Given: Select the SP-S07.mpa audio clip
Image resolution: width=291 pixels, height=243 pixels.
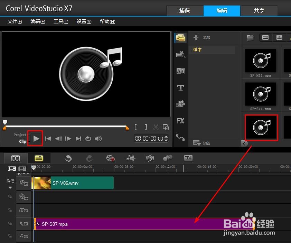Looking at the screenshot, I should (x=144, y=224).
